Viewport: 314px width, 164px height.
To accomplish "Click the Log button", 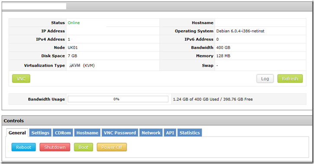I will 265,79.
